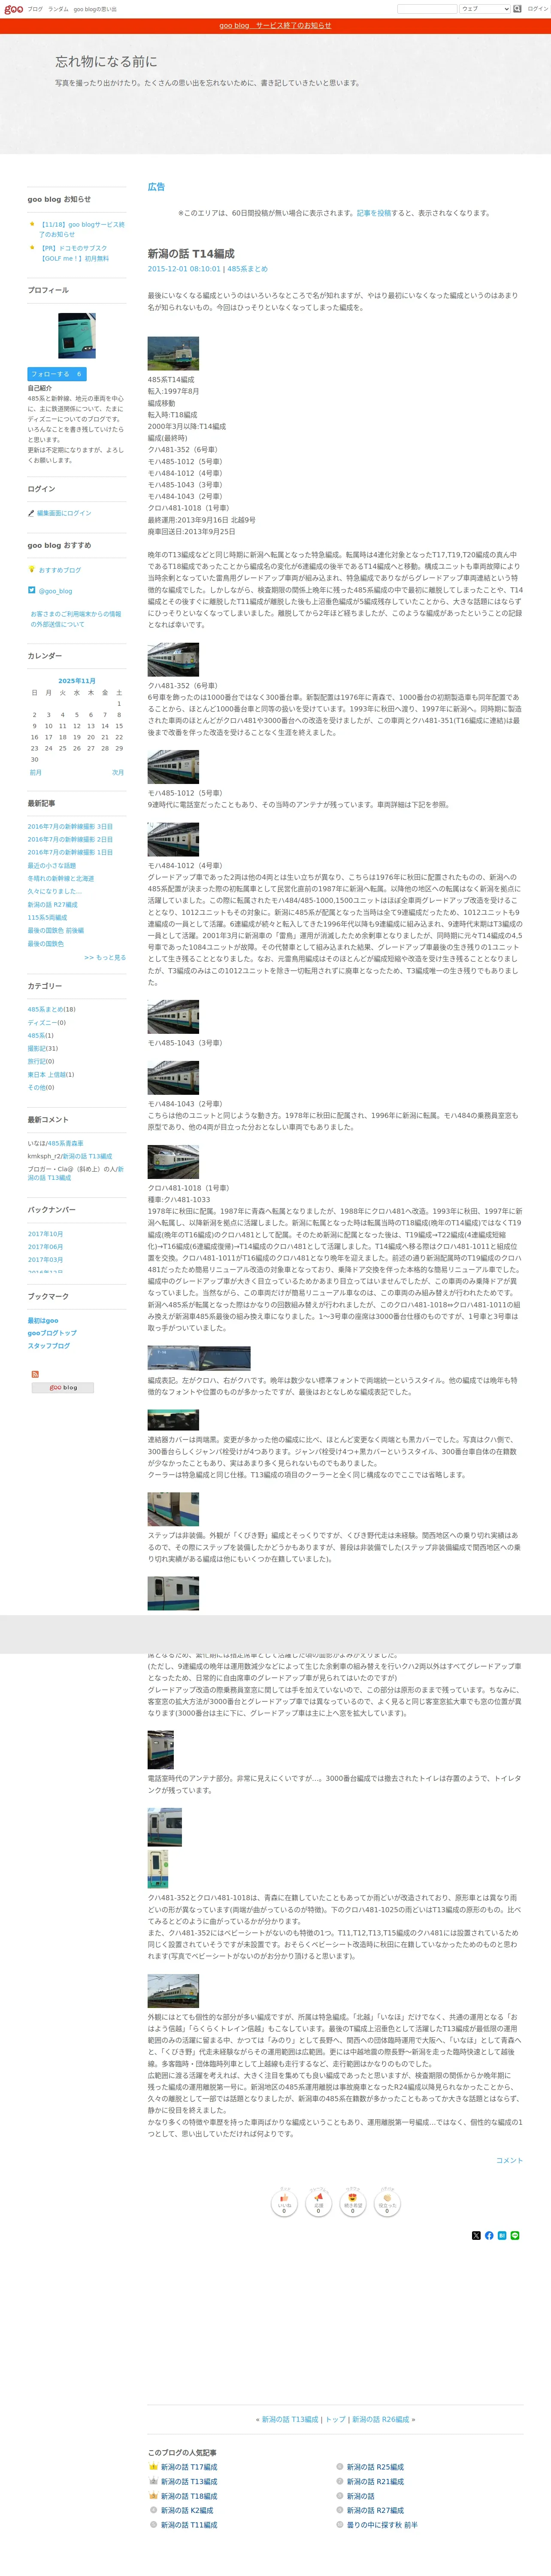Open the post timestamp 2015-12-01 08:10:01
This screenshot has height=2576, width=551.
click(x=184, y=269)
